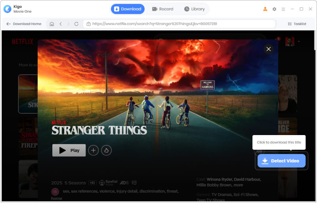
Task: Open the Library tab
Action: [x=195, y=9]
